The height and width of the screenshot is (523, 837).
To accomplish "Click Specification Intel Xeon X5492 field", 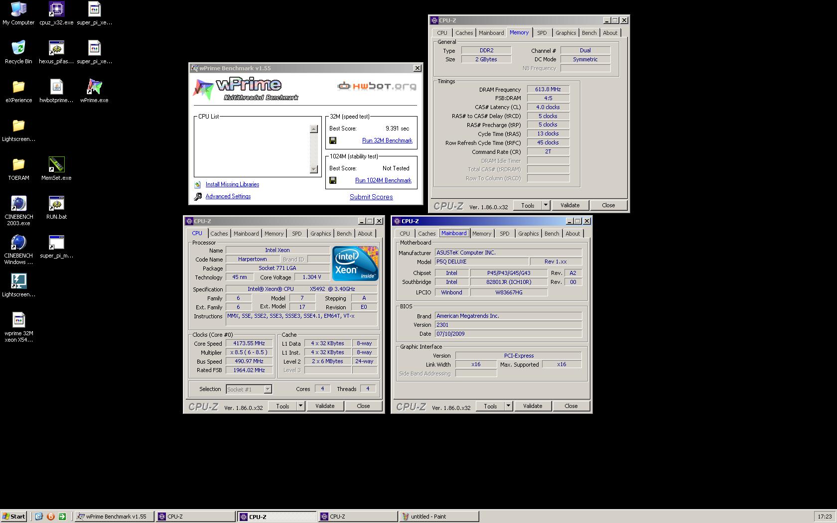I will [301, 289].
